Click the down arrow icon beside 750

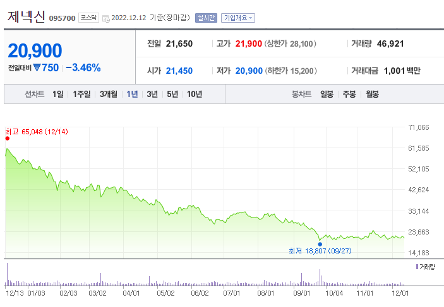37,67
